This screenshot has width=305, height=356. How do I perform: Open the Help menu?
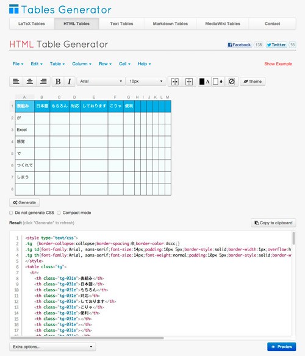pos(144,64)
